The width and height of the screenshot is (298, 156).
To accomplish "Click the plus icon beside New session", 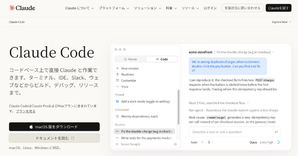I will (117, 68).
